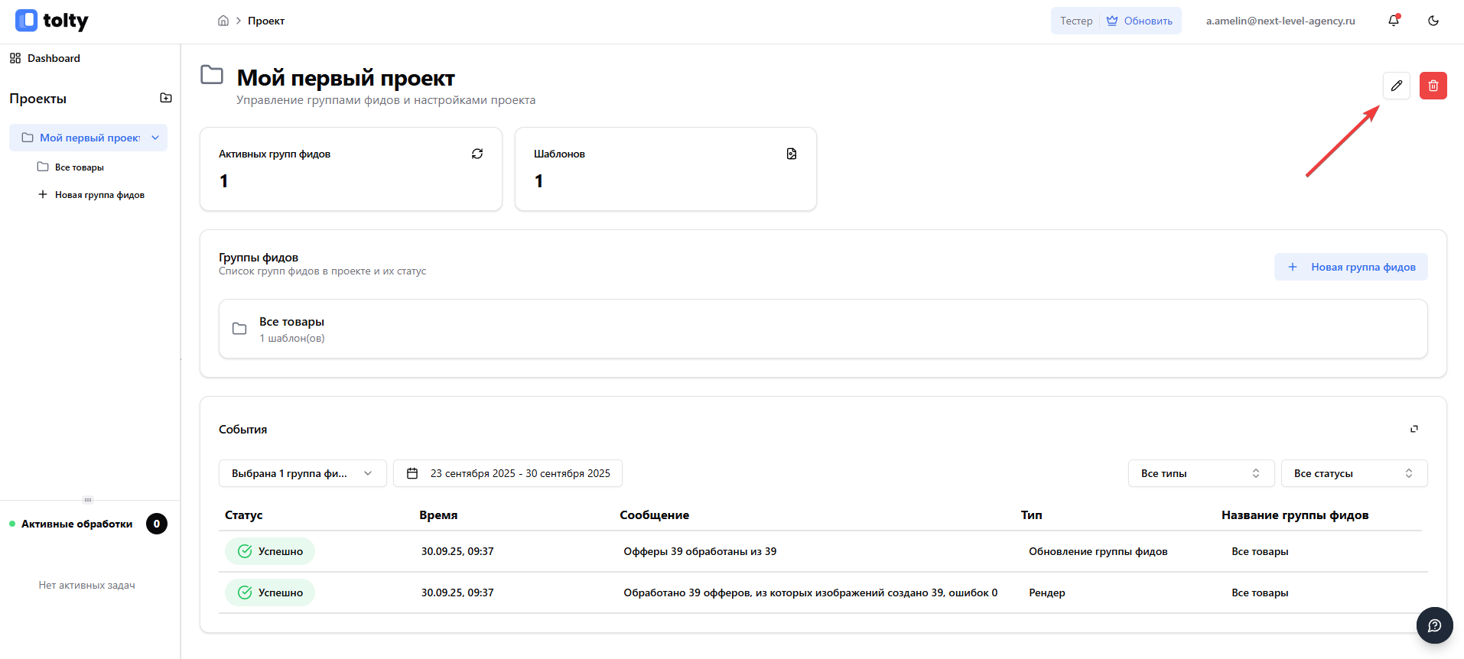Delete project with red trash button
This screenshot has height=659, width=1464.
[x=1433, y=86]
